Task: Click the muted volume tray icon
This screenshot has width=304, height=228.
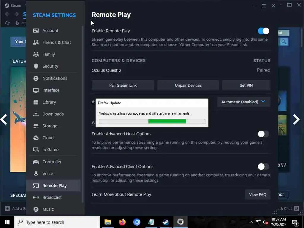Action: (x=265, y=222)
